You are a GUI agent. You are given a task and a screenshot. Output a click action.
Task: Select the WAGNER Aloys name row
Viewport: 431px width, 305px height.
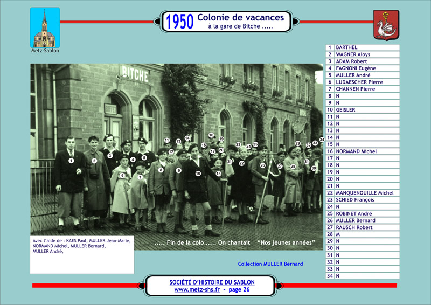tap(367, 54)
